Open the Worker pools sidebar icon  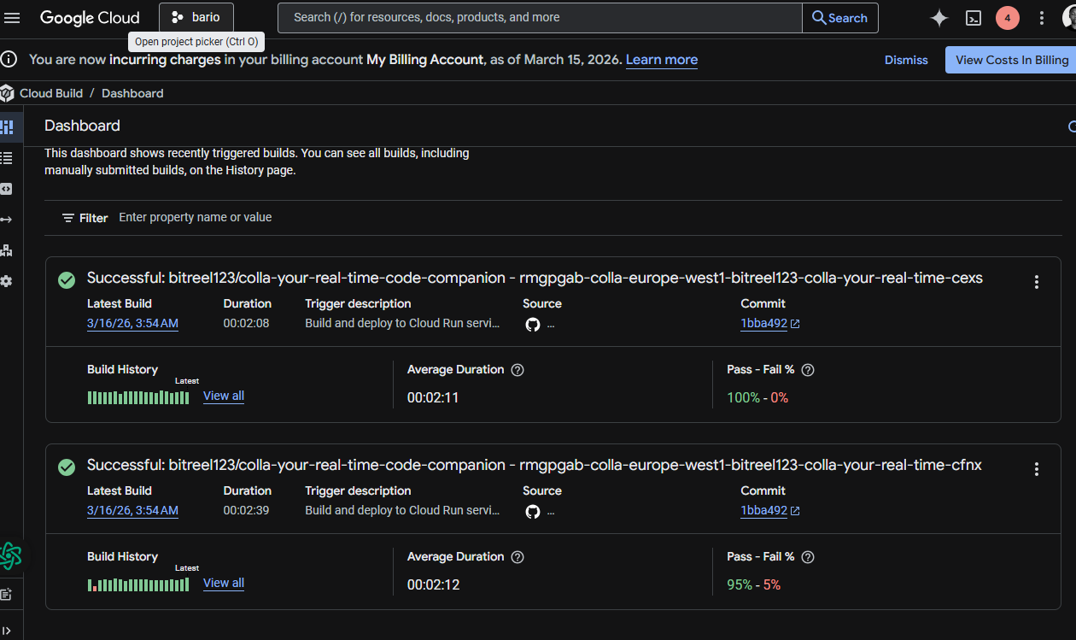coord(7,250)
